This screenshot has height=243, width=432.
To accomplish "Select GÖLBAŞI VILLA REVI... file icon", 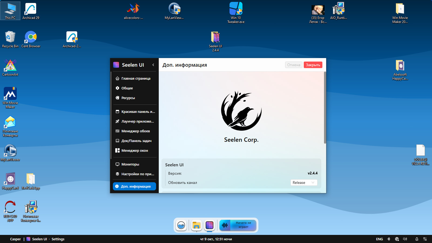I will click(421, 155).
